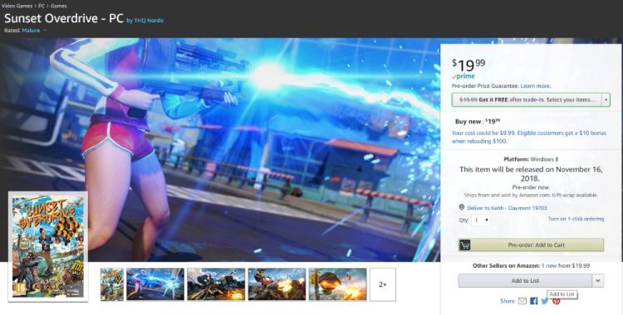Click the Buy new price line

click(478, 122)
